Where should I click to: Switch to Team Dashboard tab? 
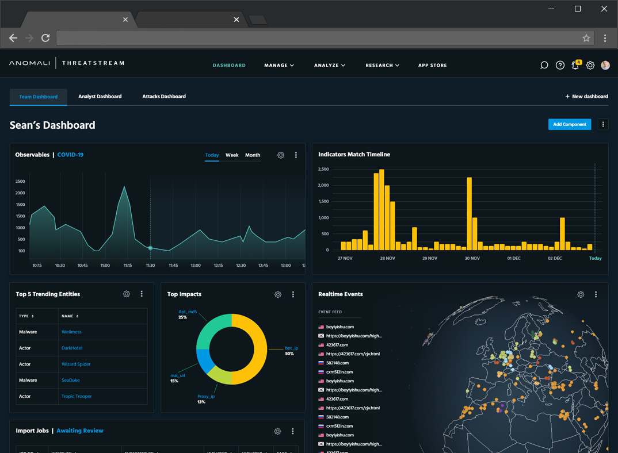tap(38, 97)
